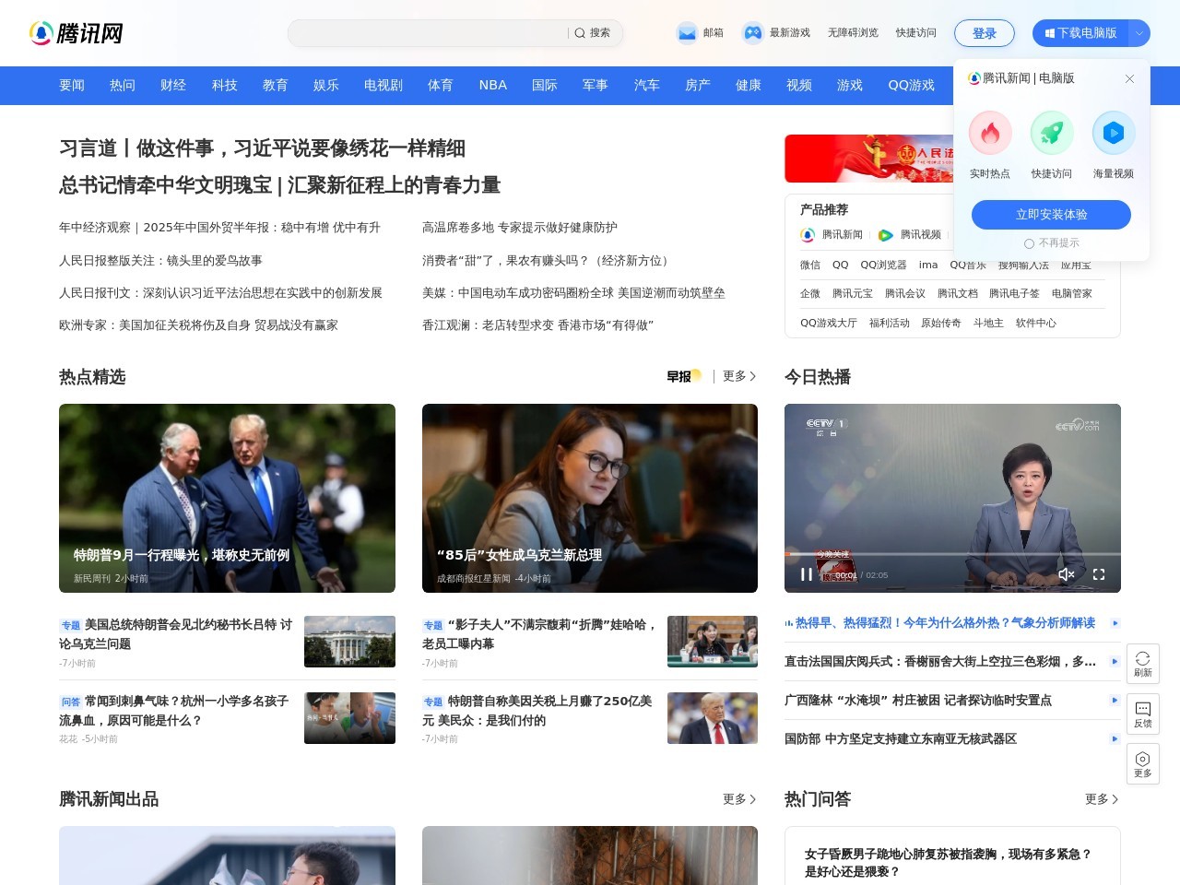Image resolution: width=1180 pixels, height=885 pixels.
Task: Enter fullscreen on the CCTV video
Action: (1099, 574)
